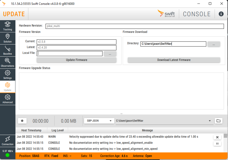Viewport: 228px width, 160px height.
Task: Click the Correction Age status entry
Action: tap(114, 156)
